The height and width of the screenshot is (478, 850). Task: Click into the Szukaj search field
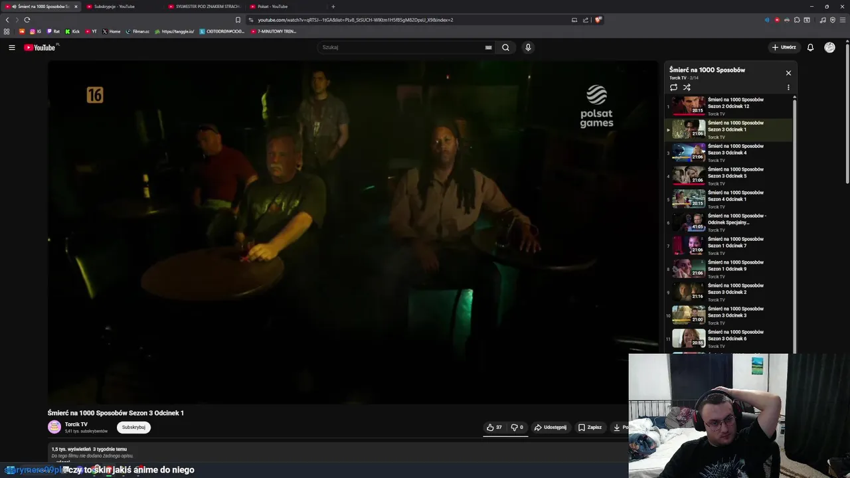click(x=402, y=47)
